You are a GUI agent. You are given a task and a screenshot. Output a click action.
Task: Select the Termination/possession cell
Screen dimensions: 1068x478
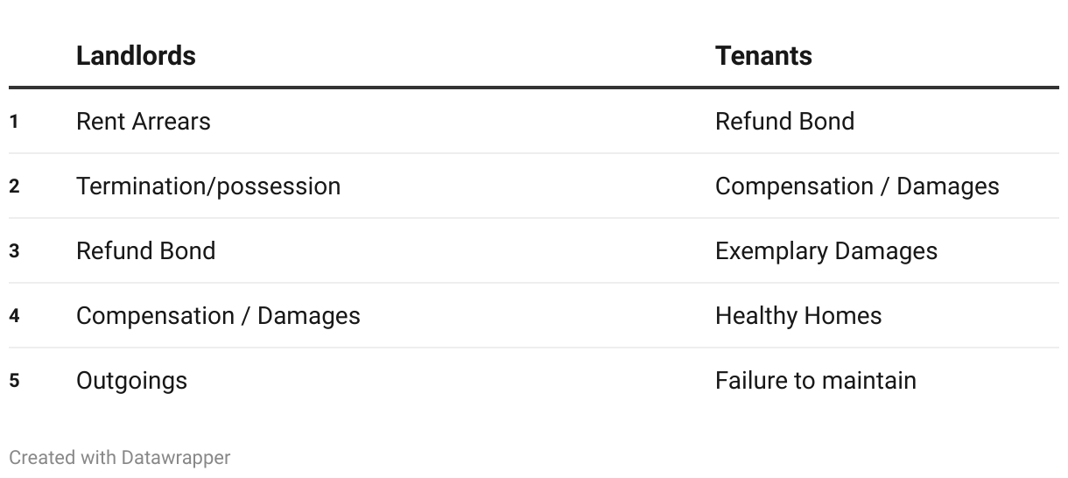point(208,186)
